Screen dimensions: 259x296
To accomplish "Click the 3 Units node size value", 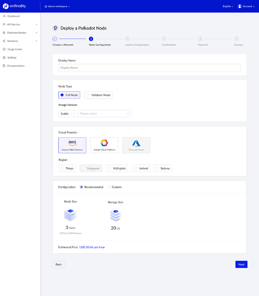I will [x=70, y=228].
